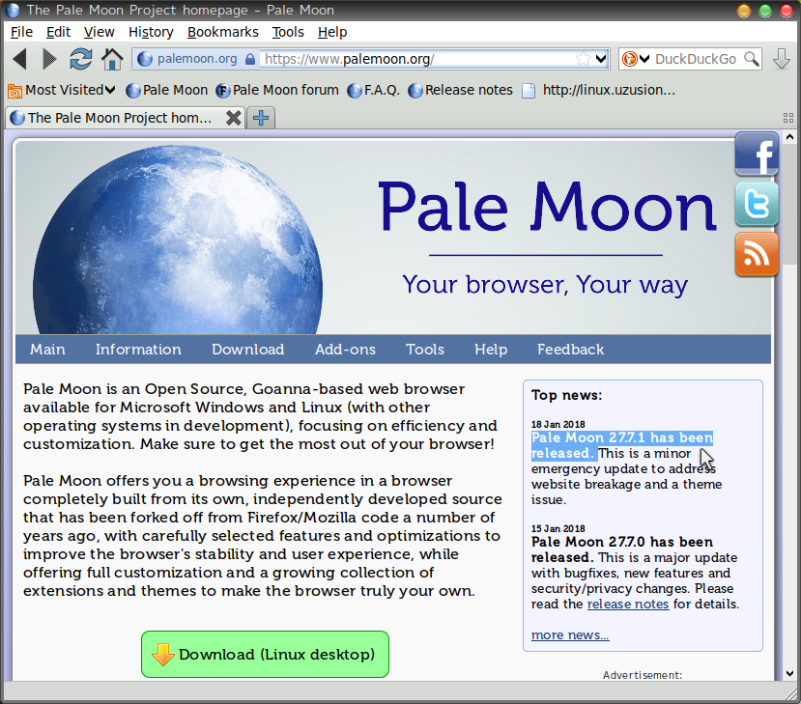Viewport: 801px width, 704px height.
Task: Open the History menu
Action: (x=151, y=32)
